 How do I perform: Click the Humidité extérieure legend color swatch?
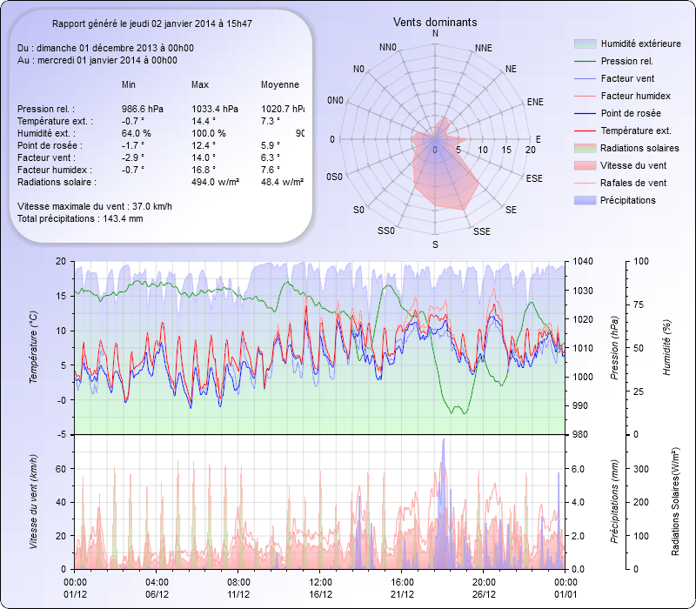[595, 43]
